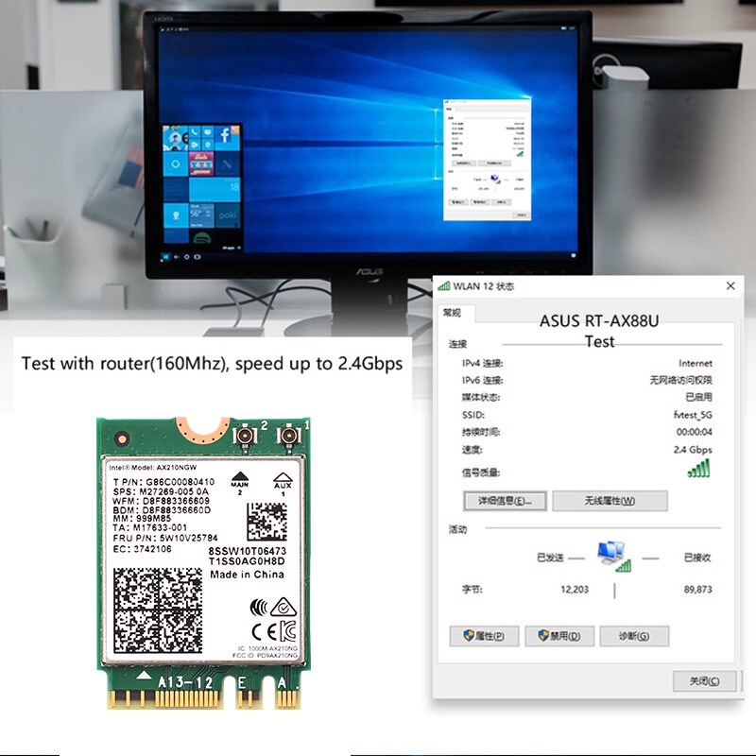Click the 56° weather tile

[x=201, y=213]
